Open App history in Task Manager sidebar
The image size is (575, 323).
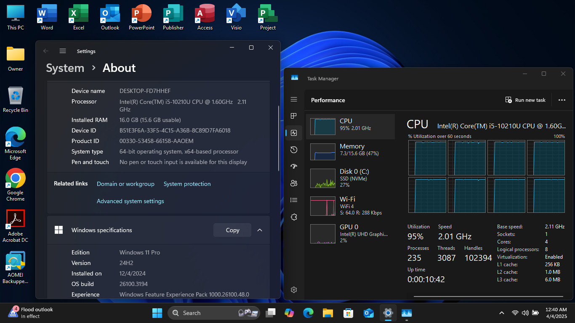(x=294, y=150)
